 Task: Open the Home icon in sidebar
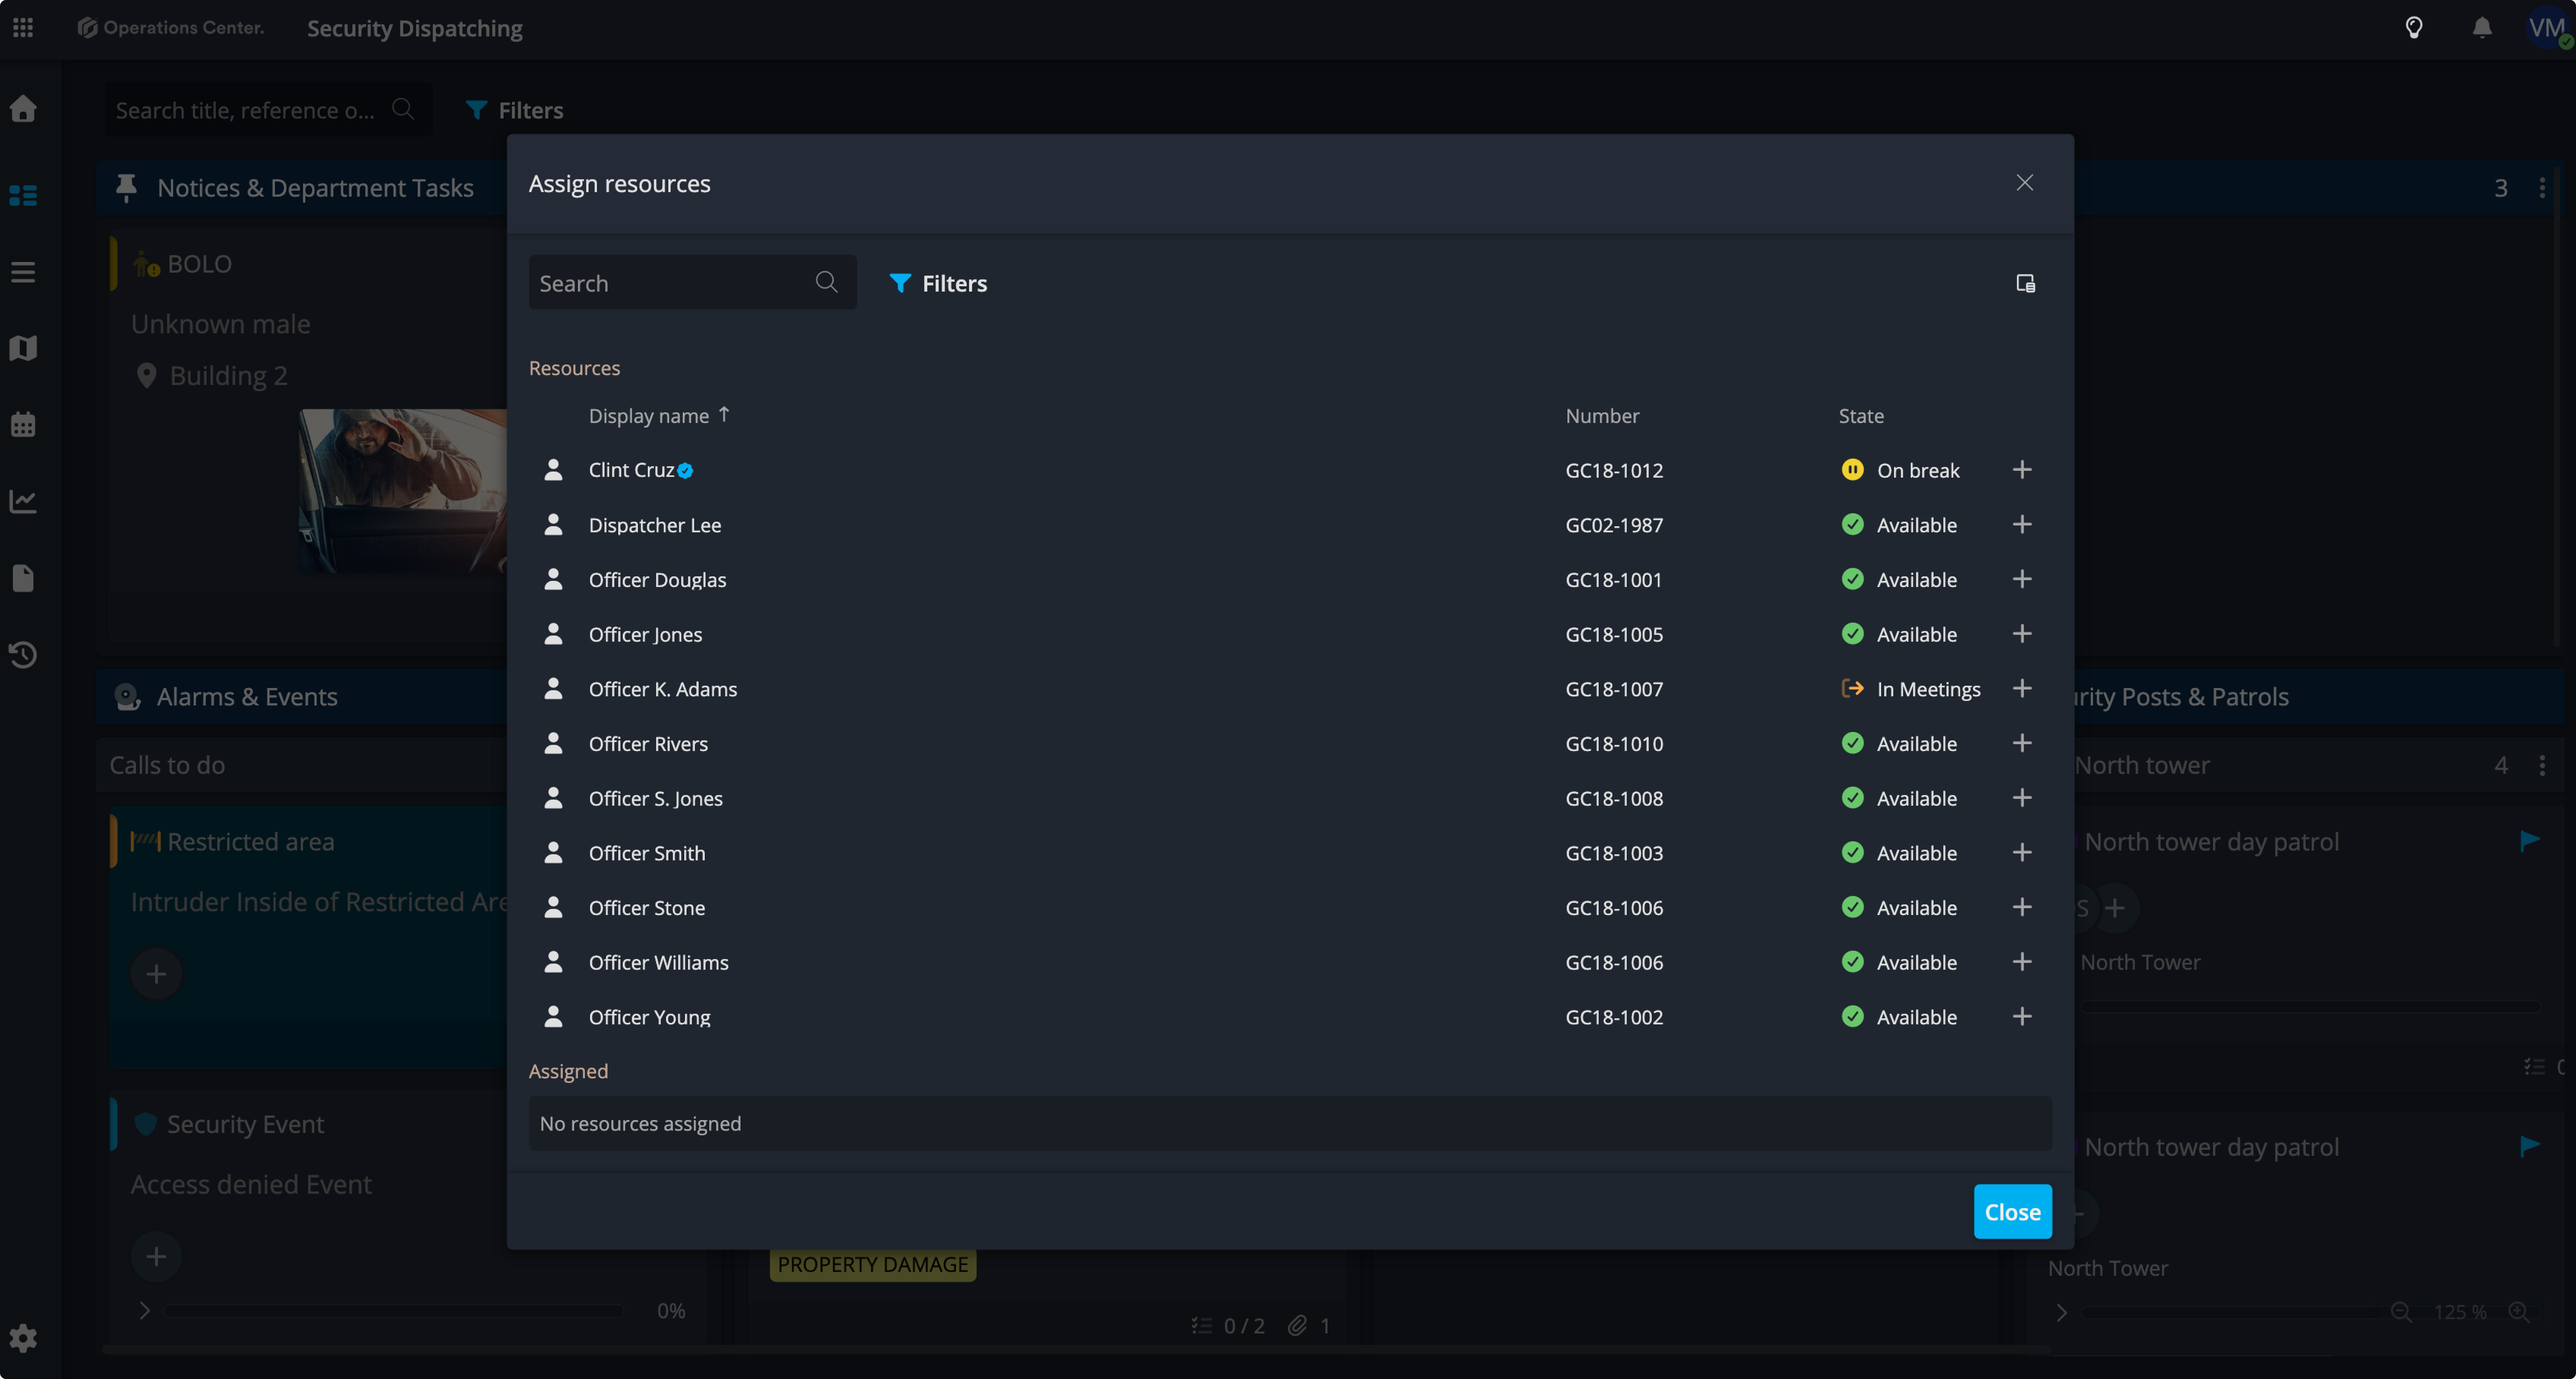(23, 108)
